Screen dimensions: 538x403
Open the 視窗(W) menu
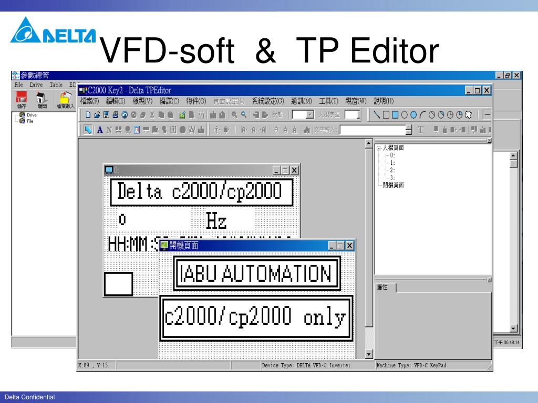[x=356, y=101]
